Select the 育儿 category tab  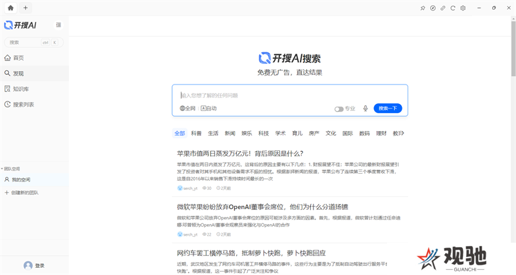[x=297, y=133]
